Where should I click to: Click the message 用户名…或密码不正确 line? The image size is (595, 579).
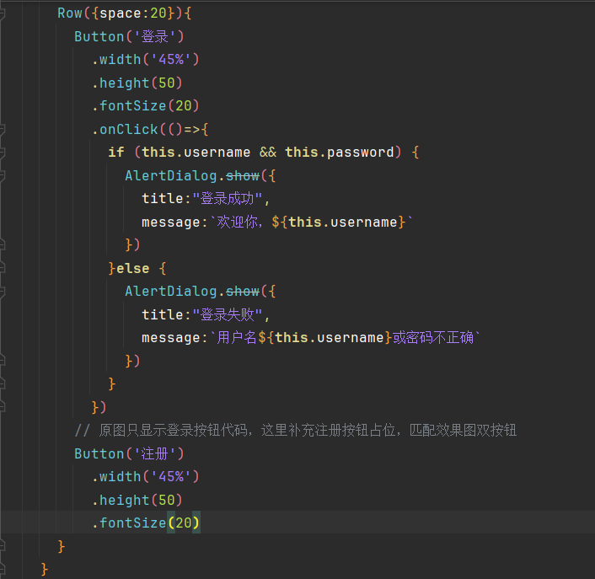click(x=311, y=338)
